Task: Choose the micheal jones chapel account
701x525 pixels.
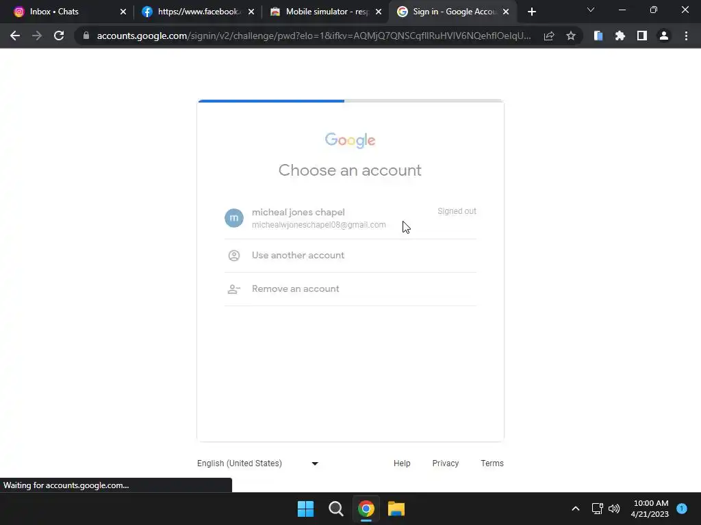Action: (x=350, y=218)
